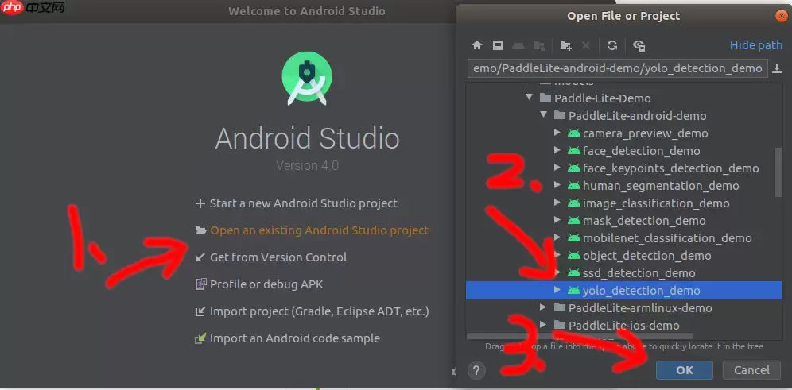Choose Start a new Android Studio project
The image size is (792, 390).
click(x=303, y=203)
